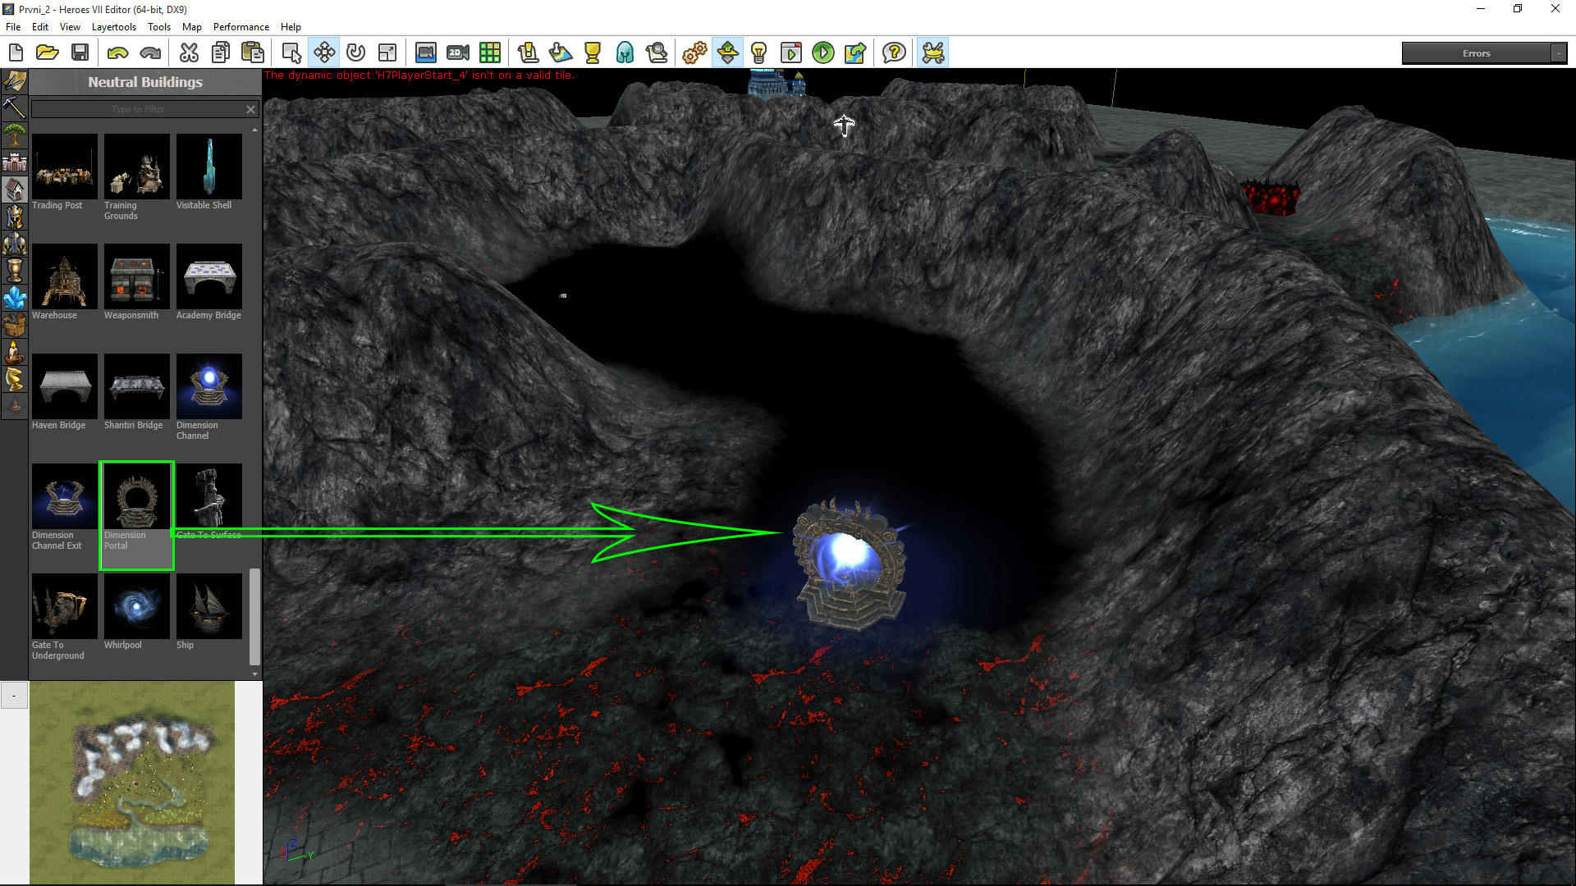Image resolution: width=1576 pixels, height=886 pixels.
Task: Copy the selection using the copy icon
Action: pos(221,53)
